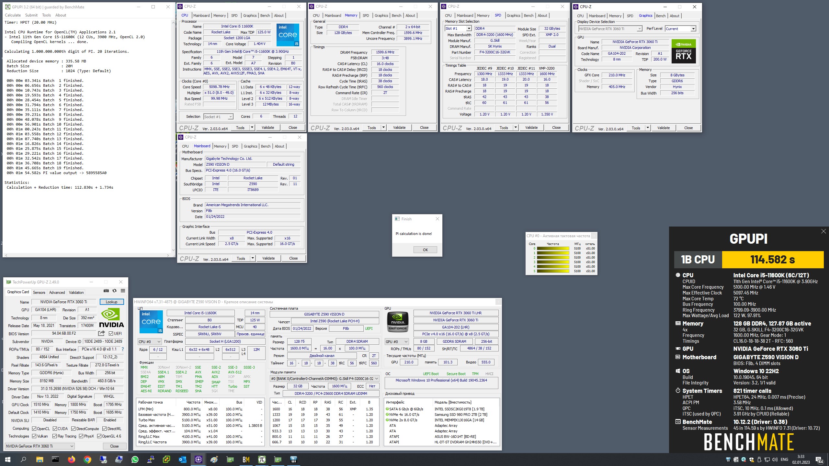Open Outlook from the taskbar
This screenshot has width=829, height=466.
(x=182, y=460)
